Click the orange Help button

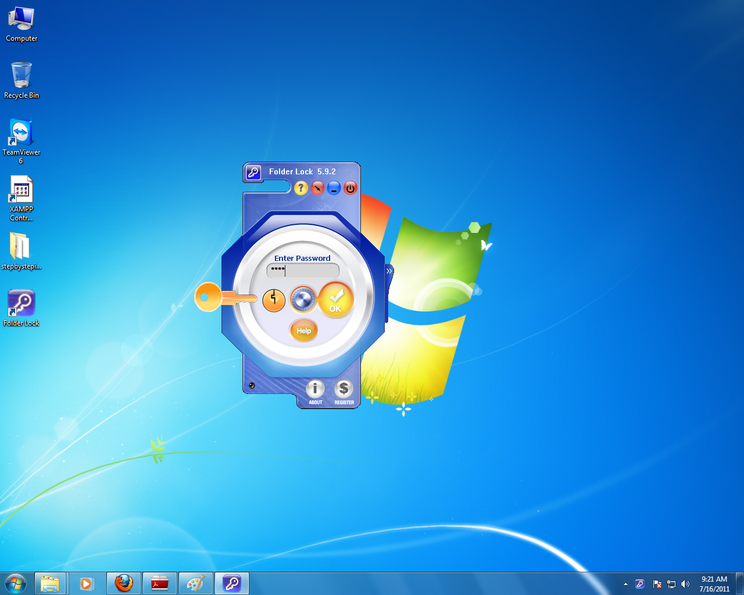303,331
